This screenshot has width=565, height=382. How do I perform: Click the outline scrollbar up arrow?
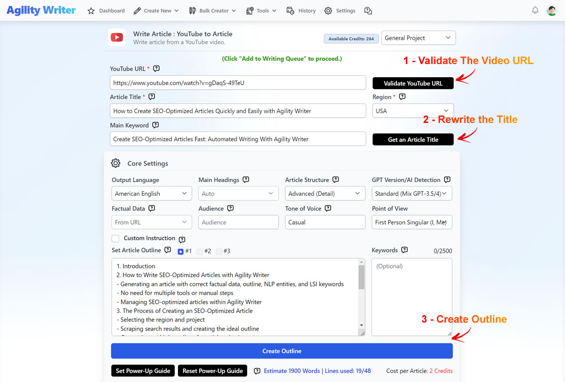click(362, 261)
